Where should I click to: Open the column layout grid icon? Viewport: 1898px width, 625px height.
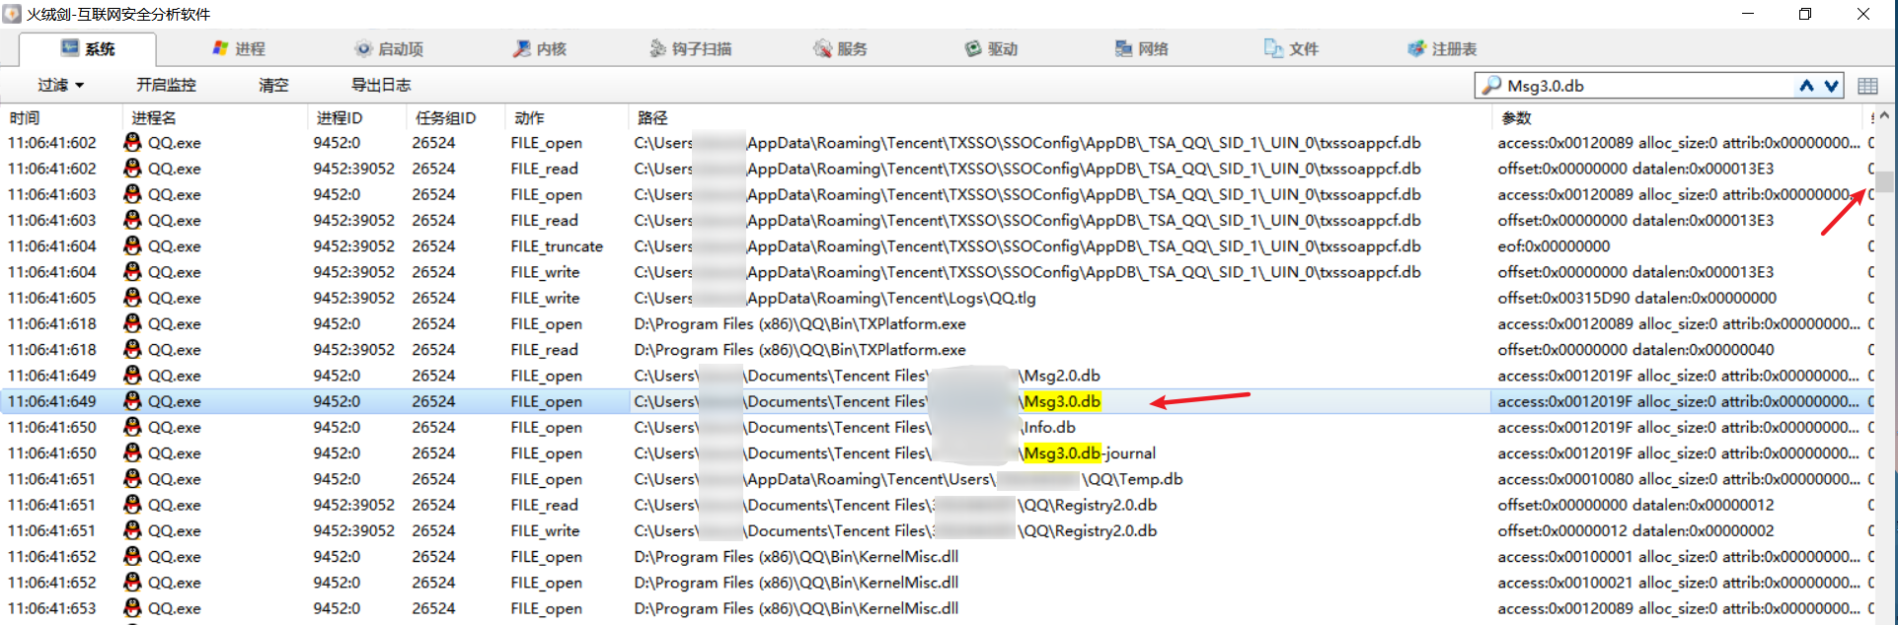tap(1867, 86)
